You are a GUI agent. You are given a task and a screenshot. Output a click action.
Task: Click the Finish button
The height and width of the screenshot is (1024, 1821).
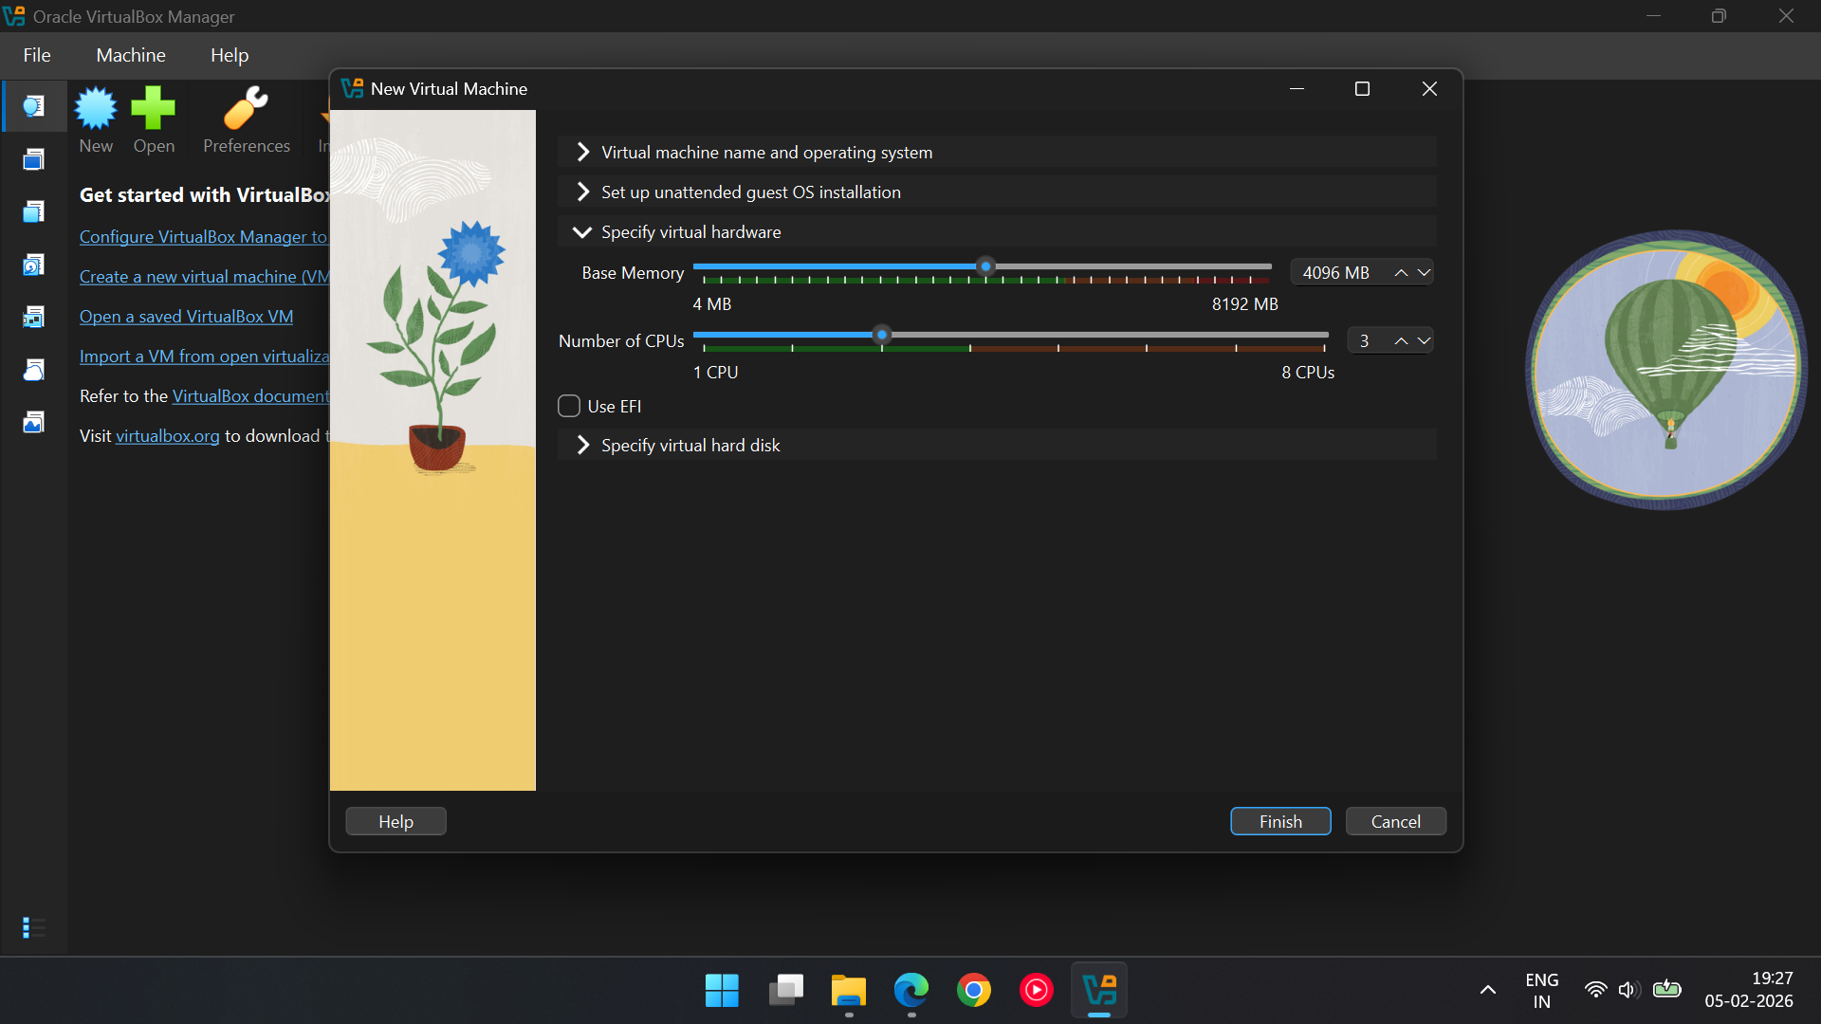point(1280,821)
